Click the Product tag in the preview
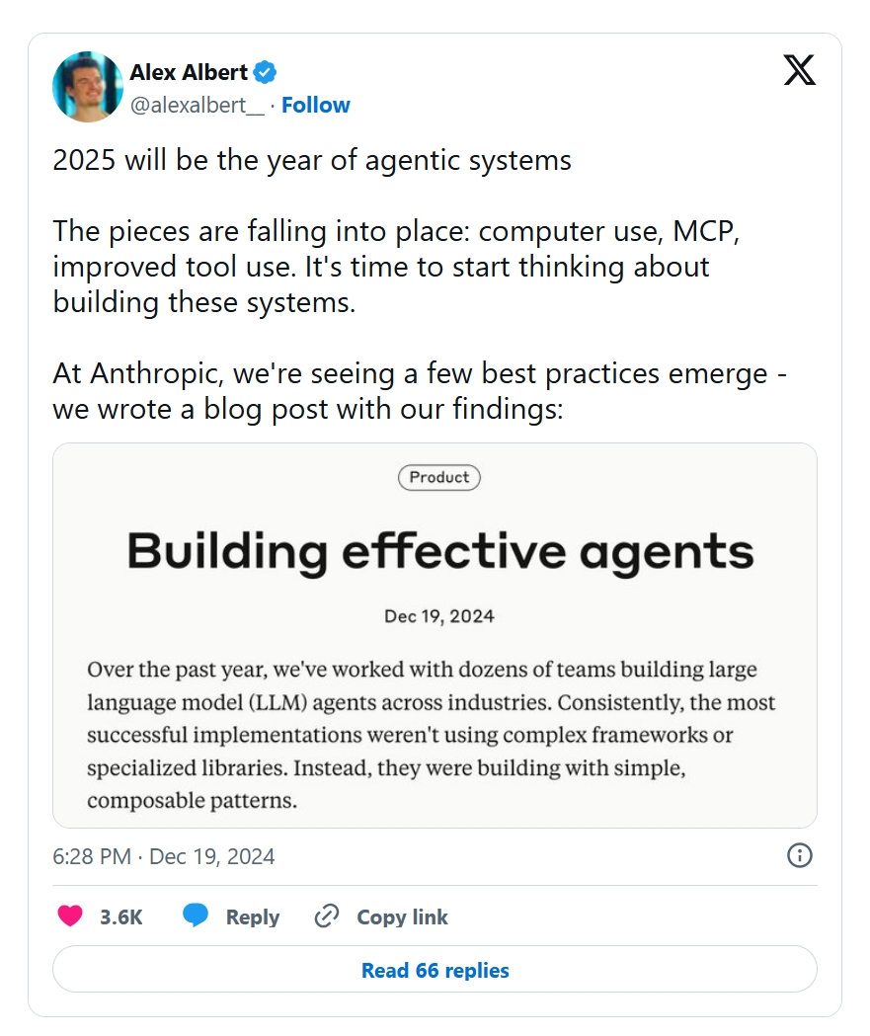Screen dimensions: 870x1036 (x=439, y=477)
